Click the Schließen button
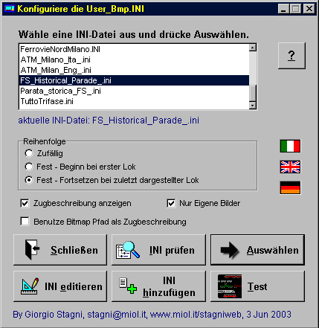Viewport: 319px width, 328px height. click(60, 250)
